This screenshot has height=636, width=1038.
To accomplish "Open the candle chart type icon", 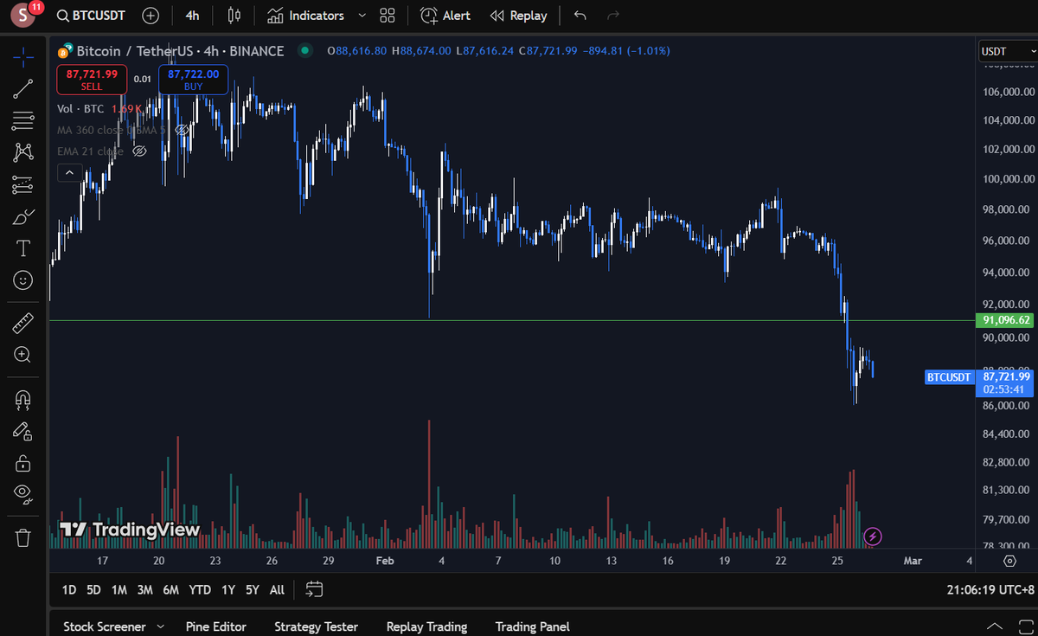I will 234,15.
